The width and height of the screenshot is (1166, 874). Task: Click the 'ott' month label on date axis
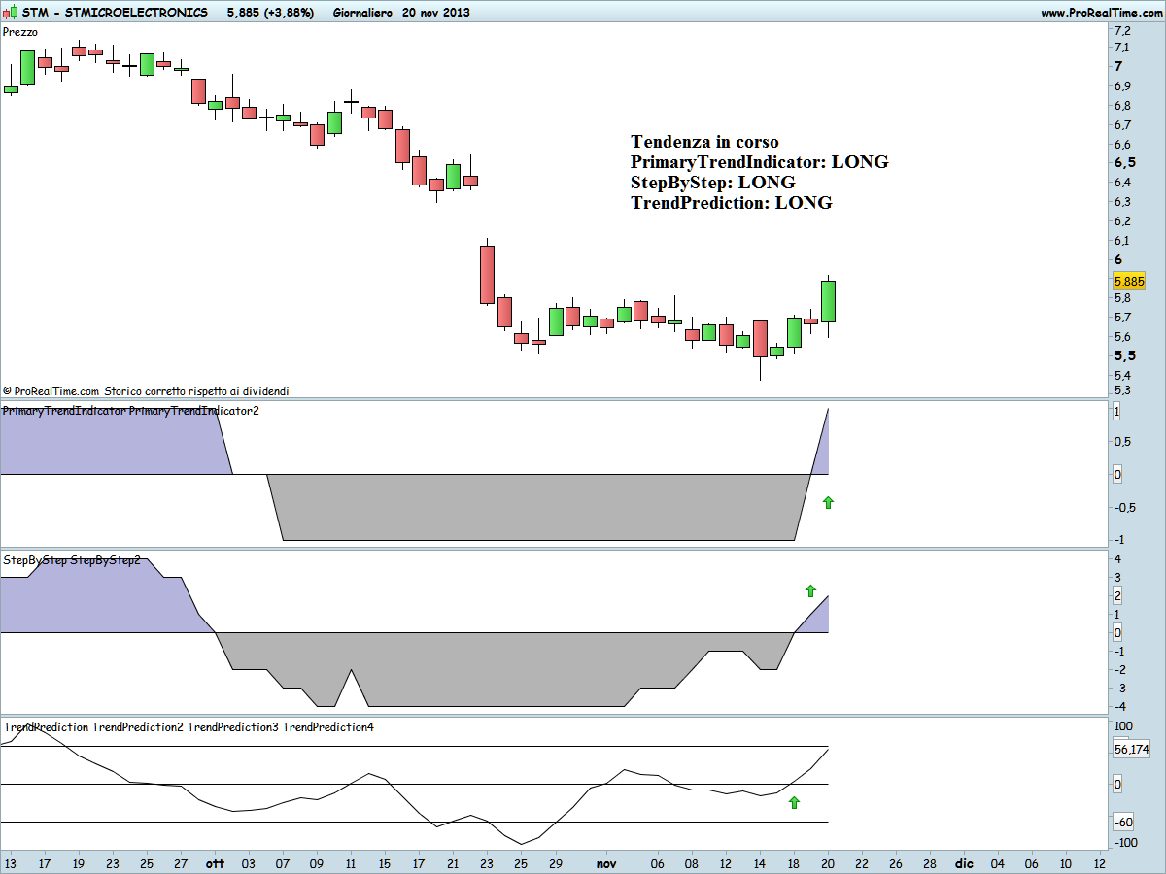pyautogui.click(x=214, y=863)
